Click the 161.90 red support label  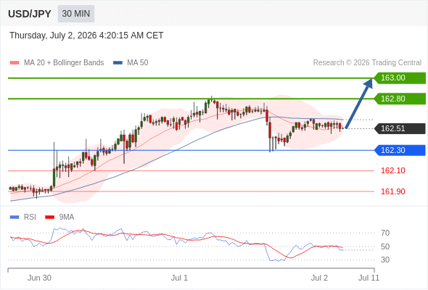coord(392,191)
